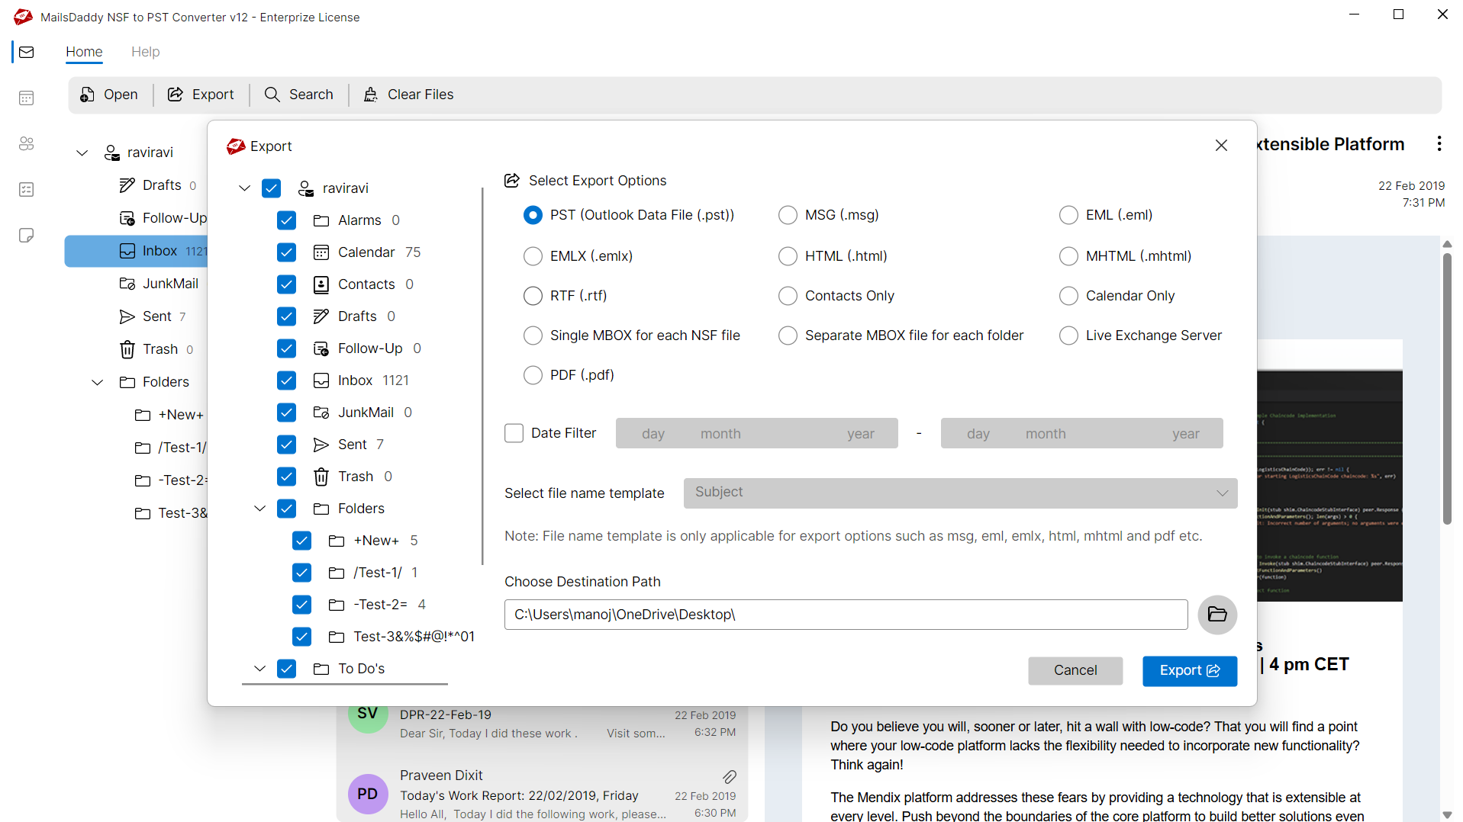This screenshot has width=1463, height=822.
Task: Select the HTML (.html) radio button
Action: 788,256
